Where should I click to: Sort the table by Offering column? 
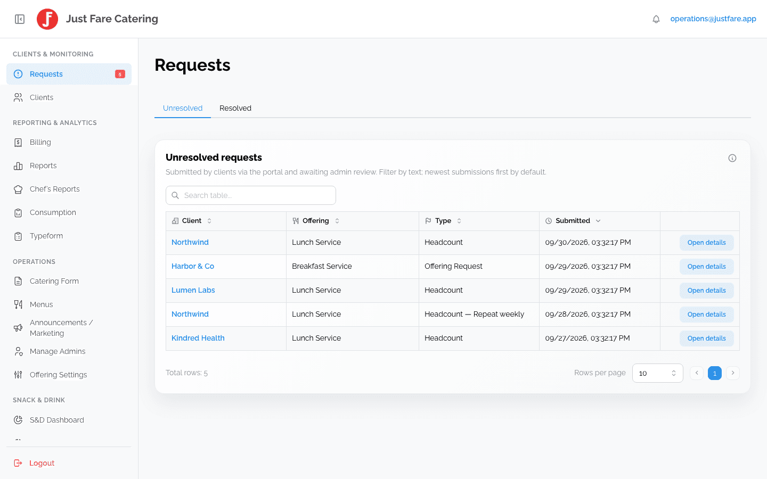point(337,221)
